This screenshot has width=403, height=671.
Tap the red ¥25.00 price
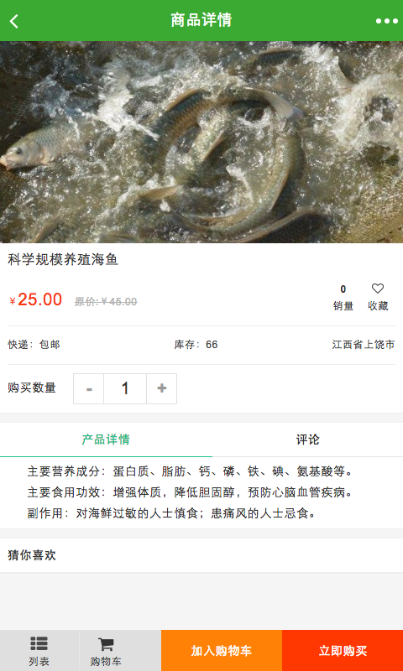click(36, 299)
